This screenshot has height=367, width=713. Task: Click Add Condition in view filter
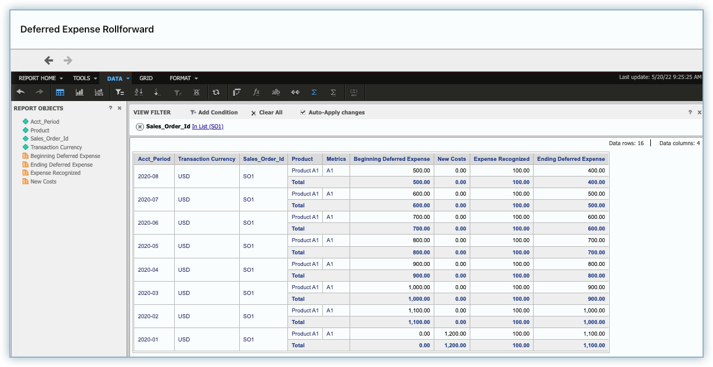pyautogui.click(x=214, y=113)
